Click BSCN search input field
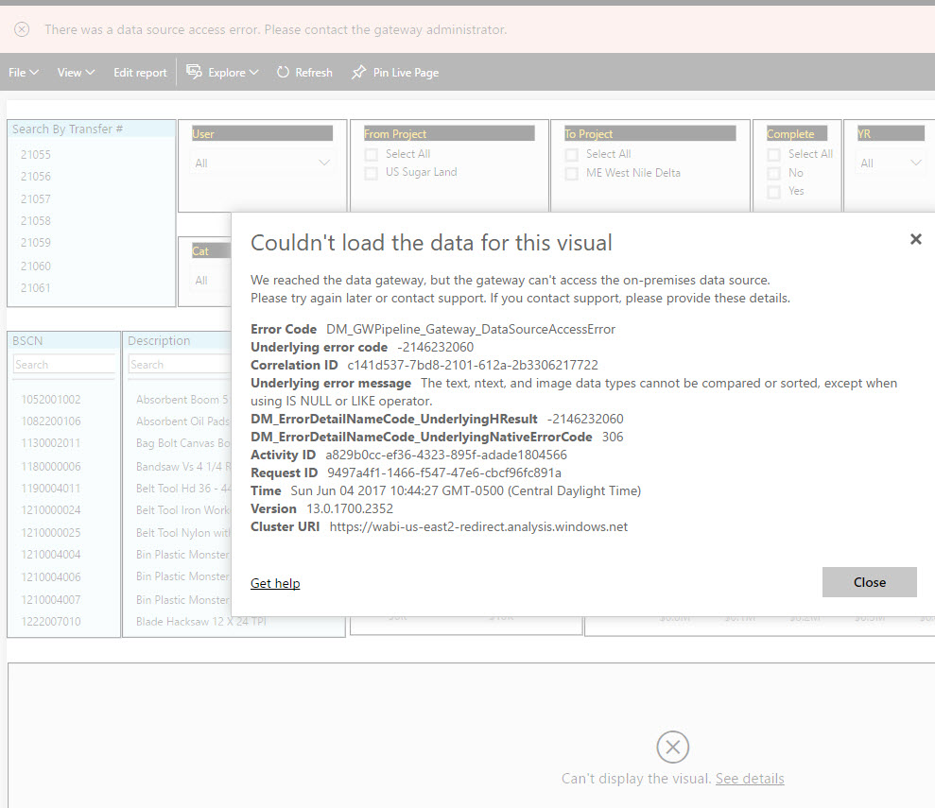Image resolution: width=935 pixels, height=808 pixels. coord(63,364)
